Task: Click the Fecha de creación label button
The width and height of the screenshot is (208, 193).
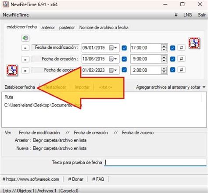Action: tap(55, 59)
